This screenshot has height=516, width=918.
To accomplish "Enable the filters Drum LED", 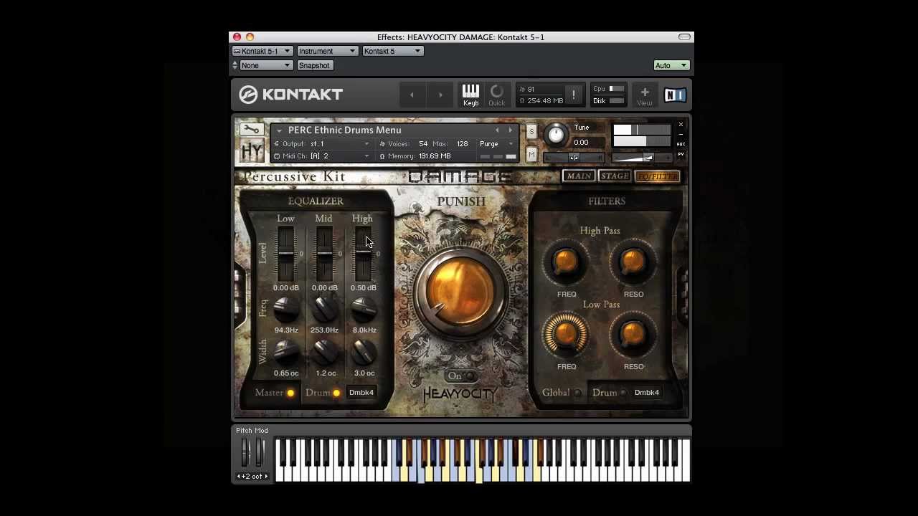I will tap(623, 393).
